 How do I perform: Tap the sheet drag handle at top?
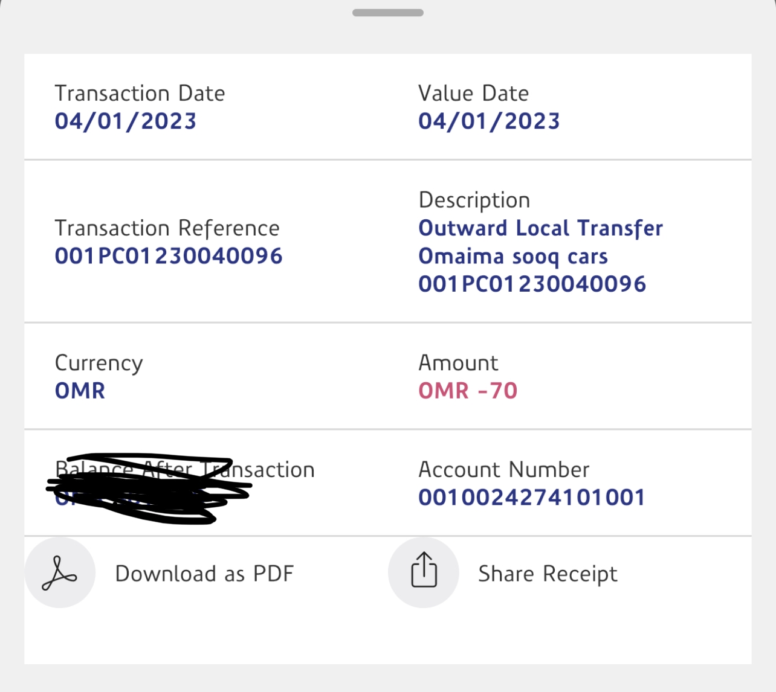point(387,13)
